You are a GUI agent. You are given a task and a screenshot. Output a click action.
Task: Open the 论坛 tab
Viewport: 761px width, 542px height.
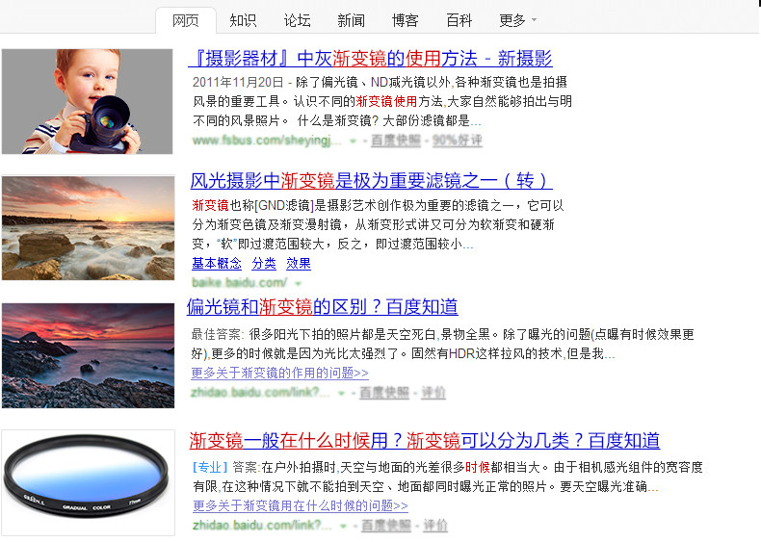click(x=297, y=20)
